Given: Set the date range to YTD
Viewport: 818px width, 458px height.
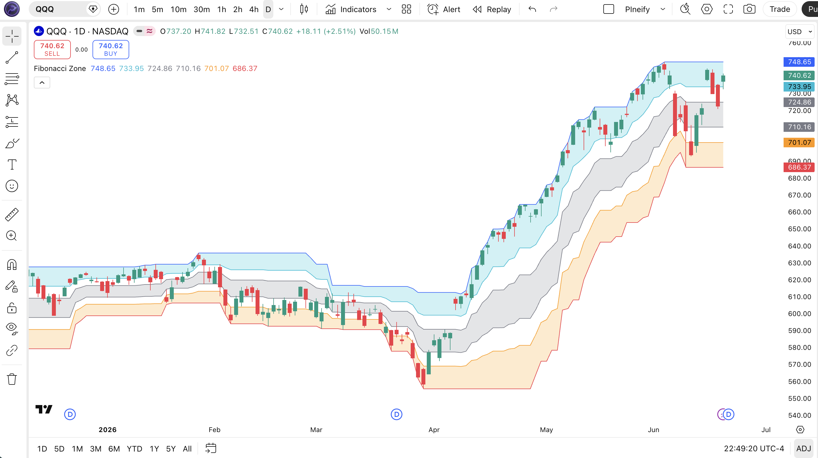Looking at the screenshot, I should coord(134,448).
